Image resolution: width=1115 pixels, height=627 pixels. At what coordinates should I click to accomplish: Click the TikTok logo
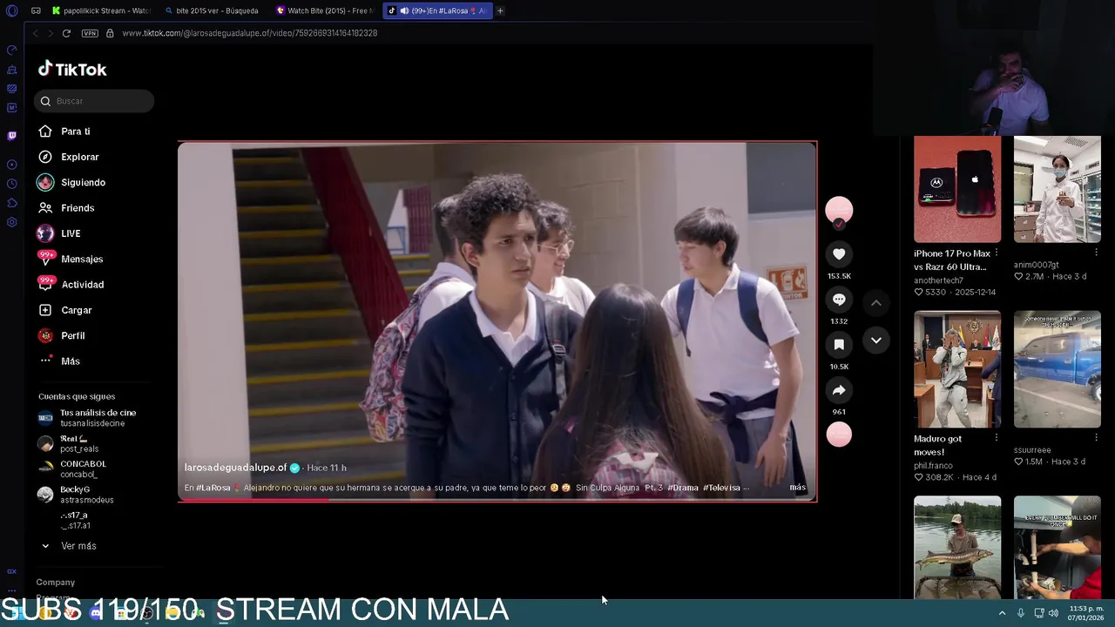click(x=72, y=69)
